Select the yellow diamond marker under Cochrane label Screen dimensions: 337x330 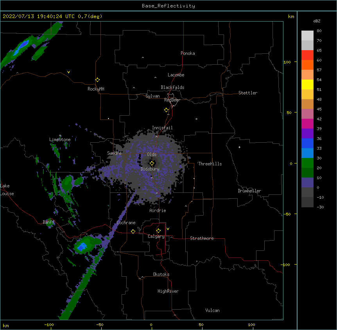click(x=133, y=231)
